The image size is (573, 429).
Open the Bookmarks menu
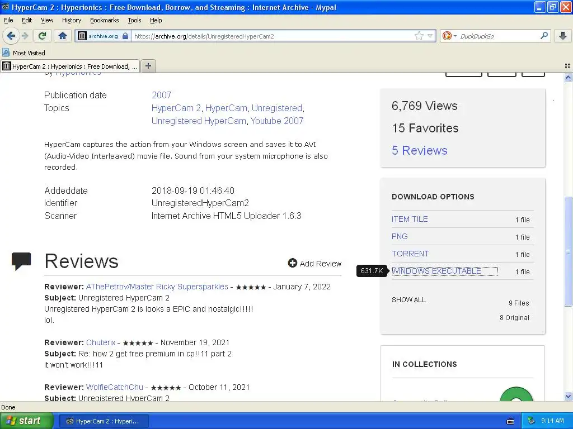pos(105,20)
